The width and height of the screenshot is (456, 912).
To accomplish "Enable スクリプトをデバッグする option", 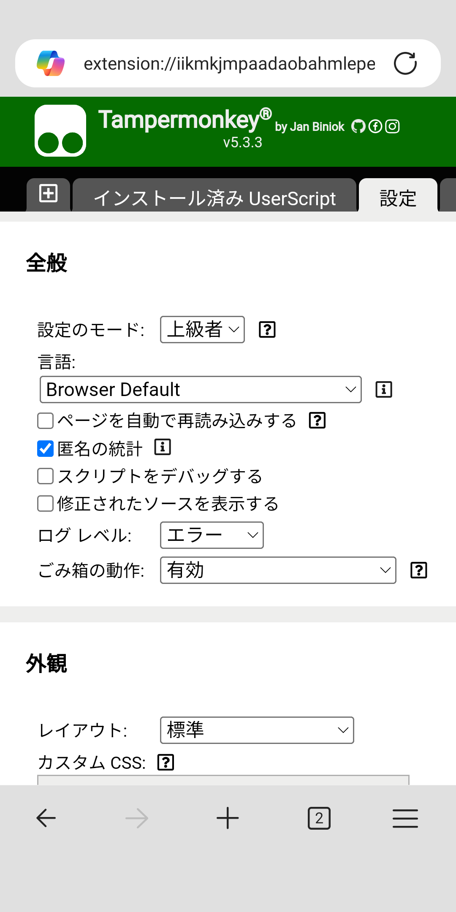I will tap(44, 476).
